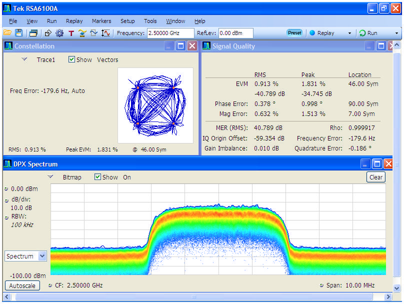Open the Spectrum display type combo box
The width and height of the screenshot is (404, 304).
click(25, 256)
